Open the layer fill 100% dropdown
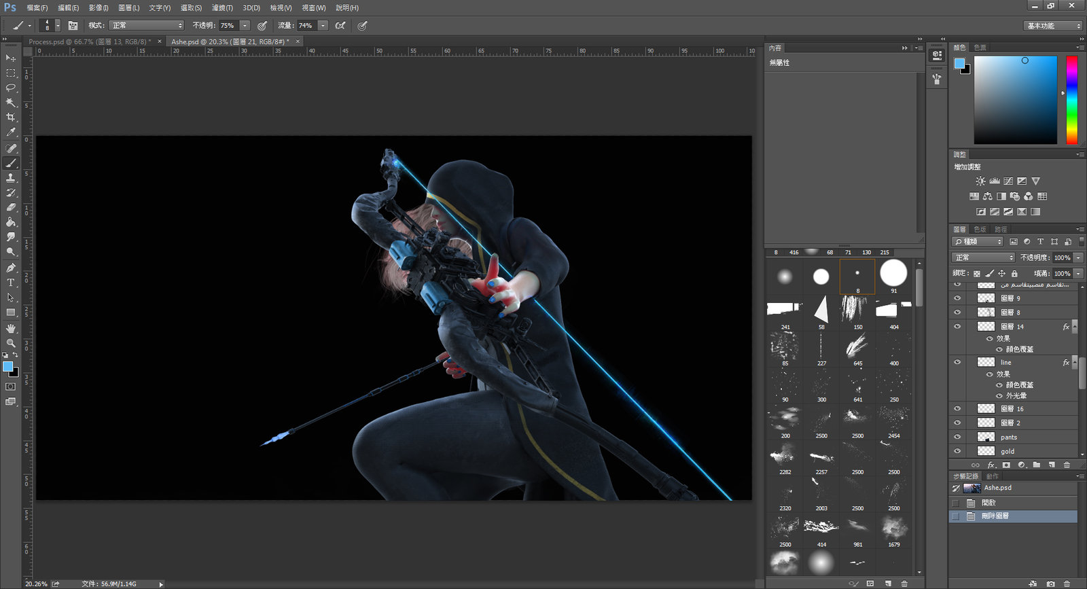This screenshot has width=1087, height=589. [1078, 273]
